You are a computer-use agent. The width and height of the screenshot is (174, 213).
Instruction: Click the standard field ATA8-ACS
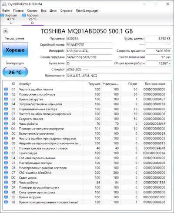119,70
